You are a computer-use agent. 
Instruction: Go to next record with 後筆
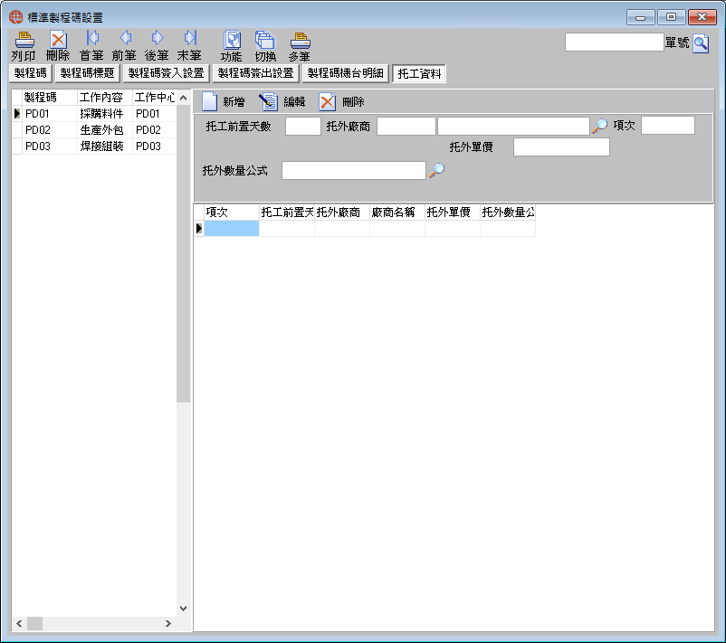(158, 38)
